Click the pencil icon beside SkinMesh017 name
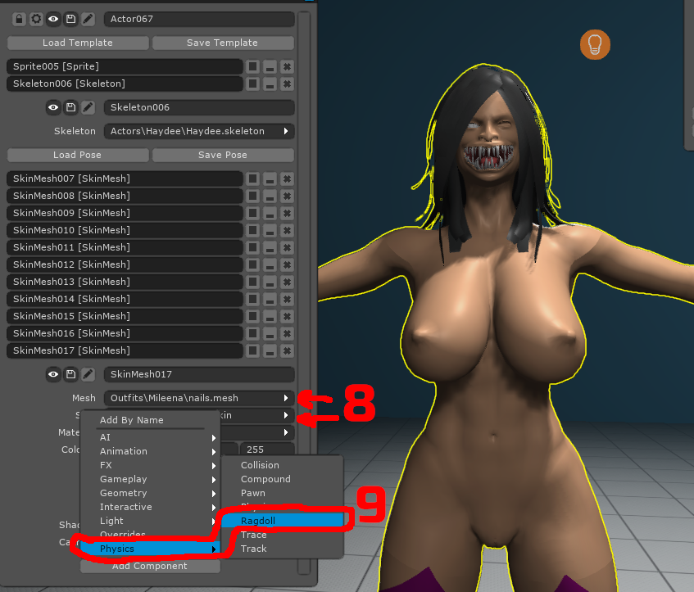This screenshot has height=592, width=694. click(88, 374)
